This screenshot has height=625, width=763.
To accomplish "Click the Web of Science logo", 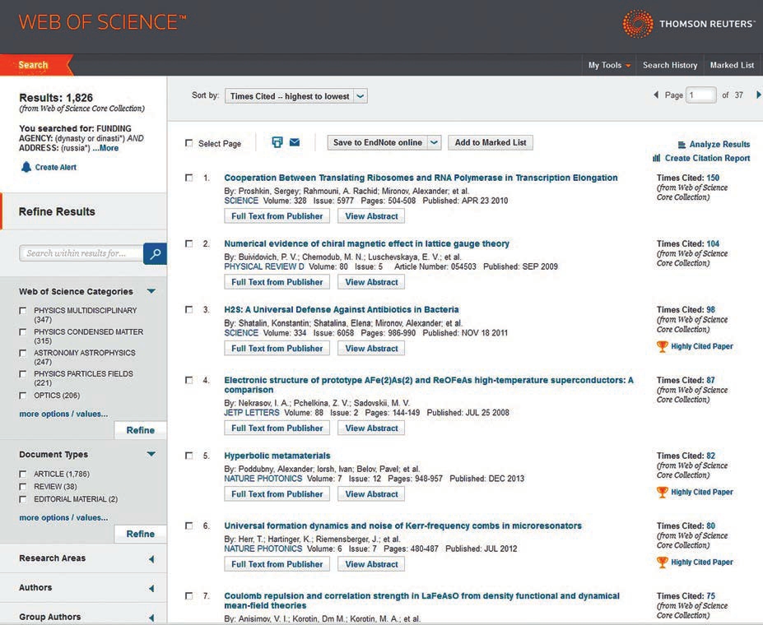I will coord(102,22).
